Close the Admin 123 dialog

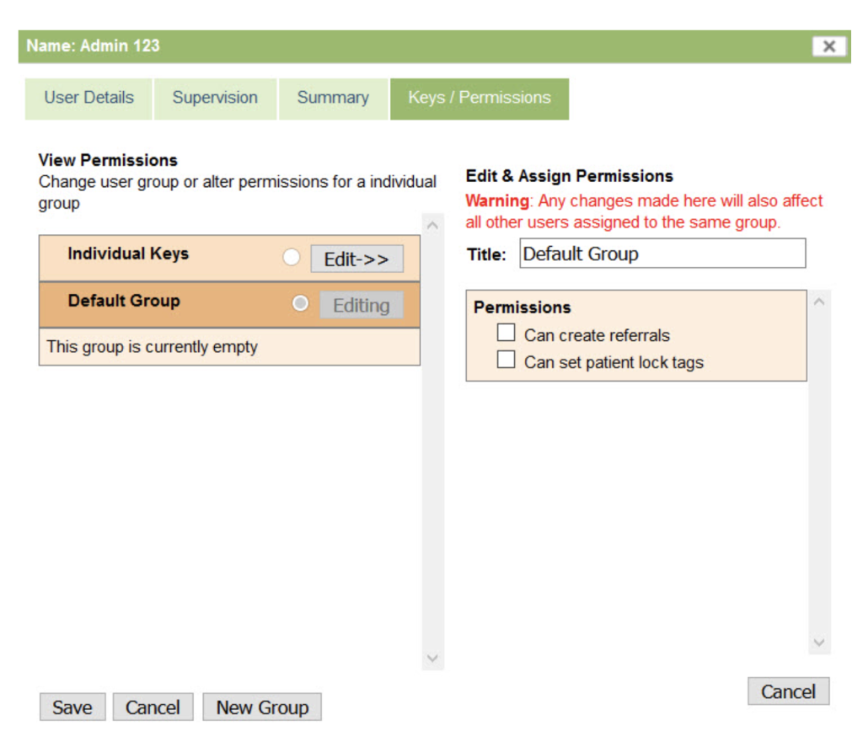828,46
